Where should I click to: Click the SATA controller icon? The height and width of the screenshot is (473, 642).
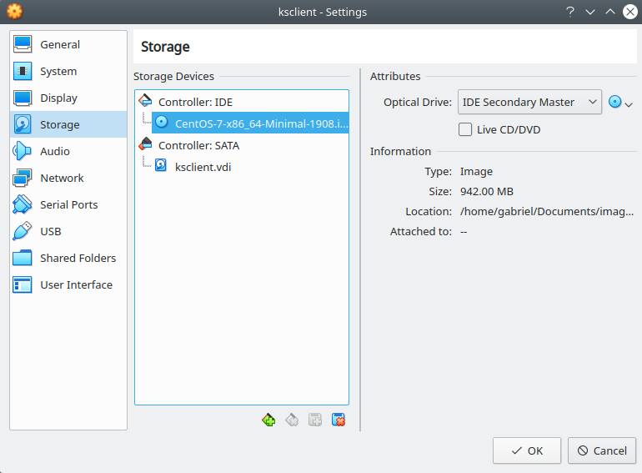[145, 143]
